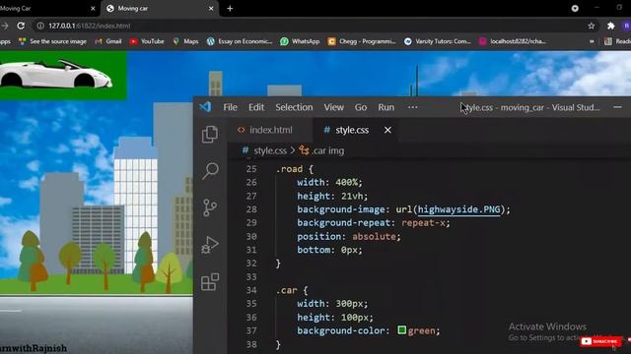The image size is (631, 354).
Task: Click the VS Code logo icon
Action: click(205, 107)
